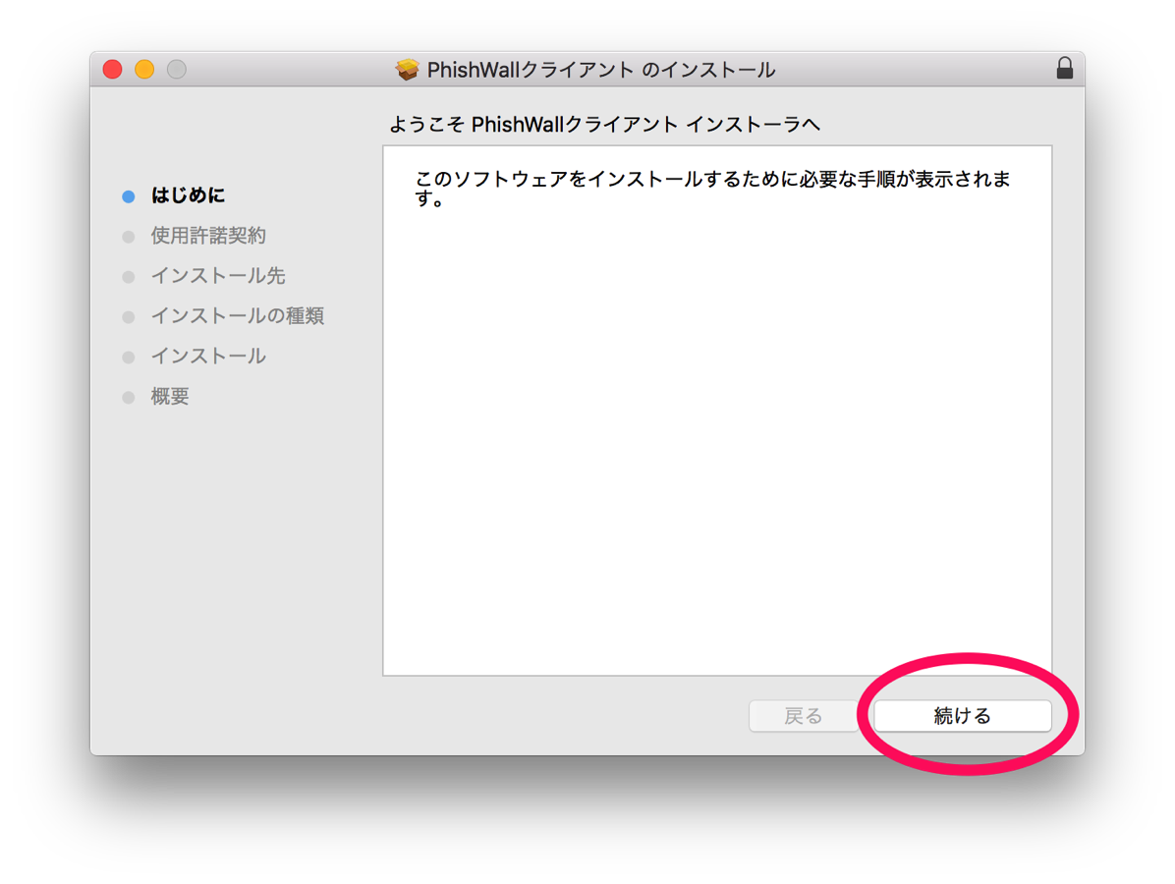Image resolution: width=1175 pixels, height=884 pixels.
Task: Click the 続ける (Continue) button
Action: click(962, 716)
